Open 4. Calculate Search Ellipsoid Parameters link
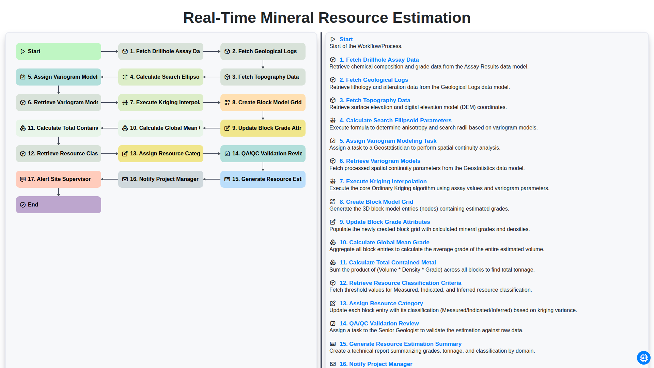The image size is (654, 368). pos(395,120)
